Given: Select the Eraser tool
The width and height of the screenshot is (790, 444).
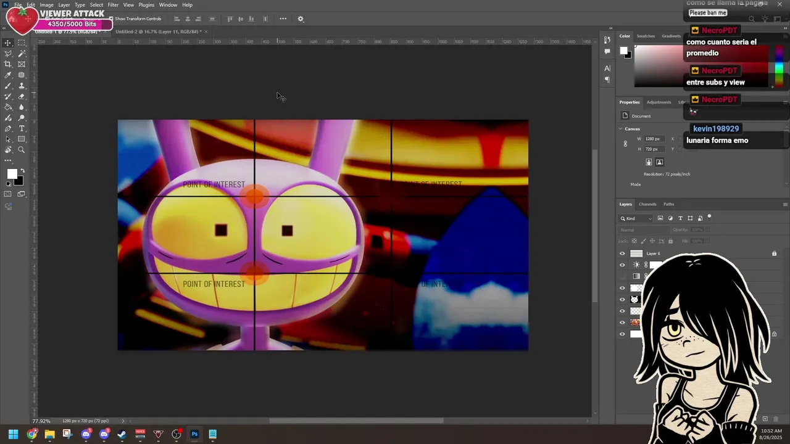Looking at the screenshot, I should [22, 96].
